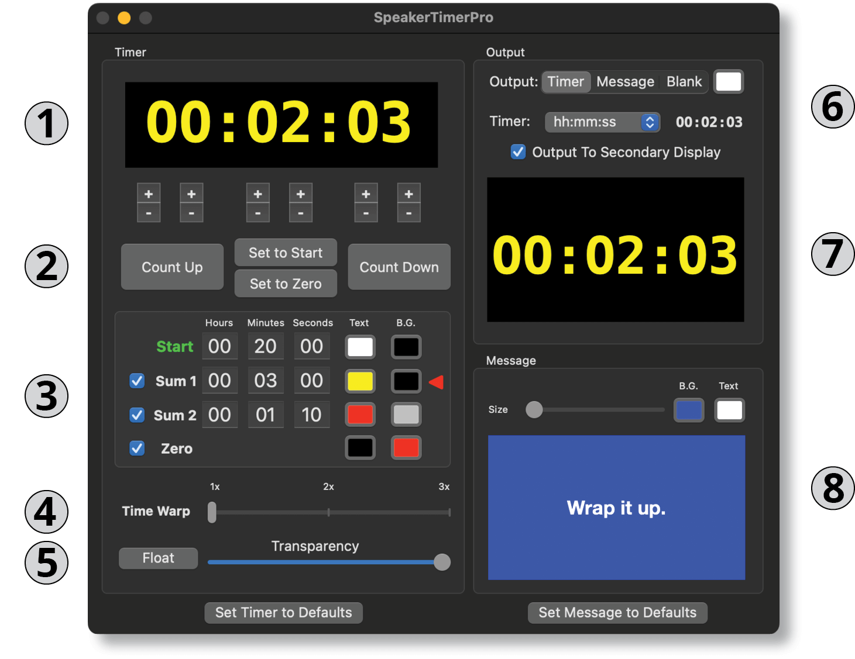Decrease the tens-of-minutes digit with minus
855x659 pixels.
[257, 213]
